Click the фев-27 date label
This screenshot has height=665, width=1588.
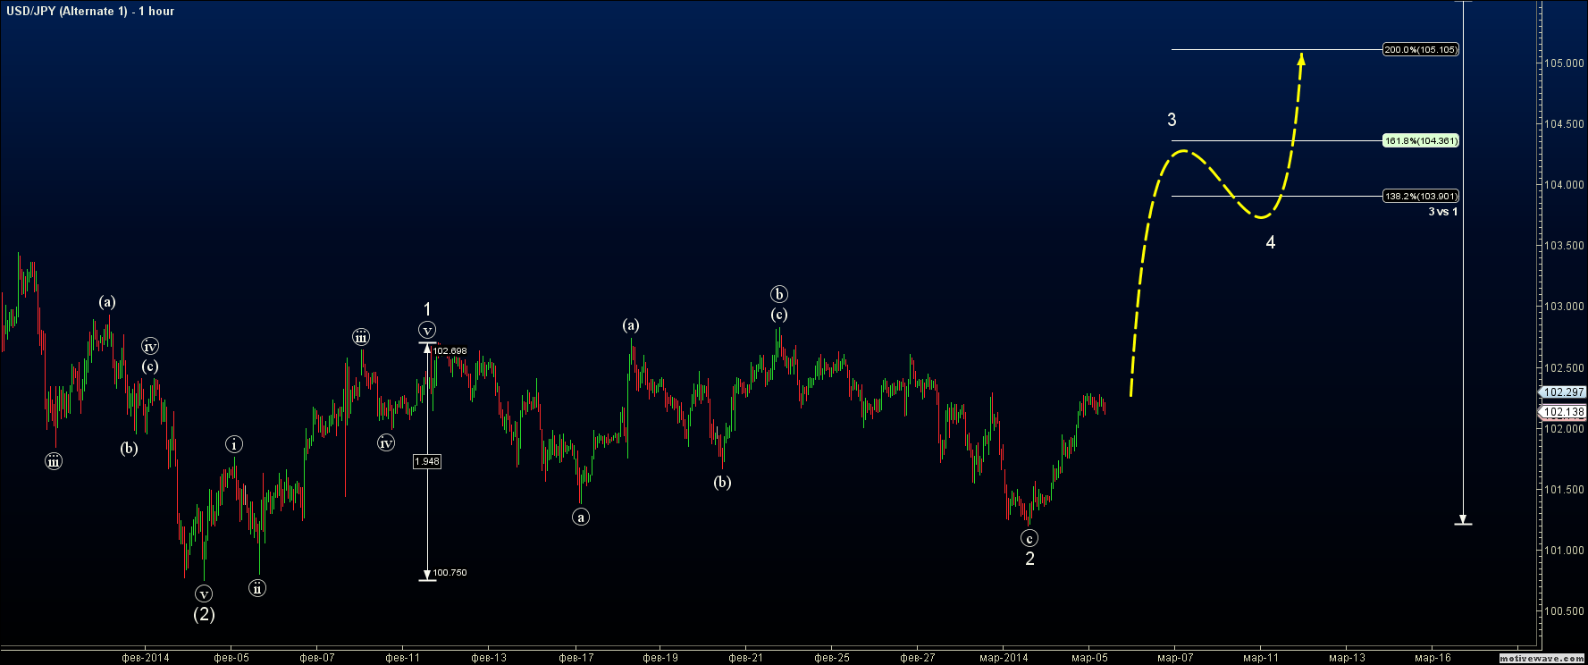click(x=918, y=658)
